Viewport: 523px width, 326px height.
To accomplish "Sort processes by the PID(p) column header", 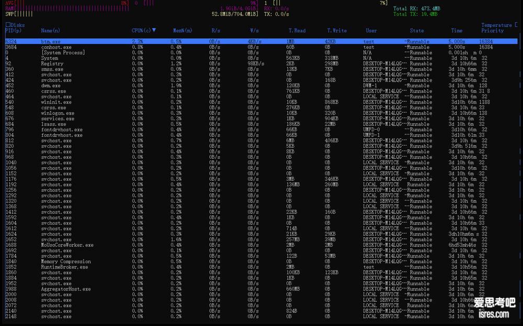I will 14,31.
